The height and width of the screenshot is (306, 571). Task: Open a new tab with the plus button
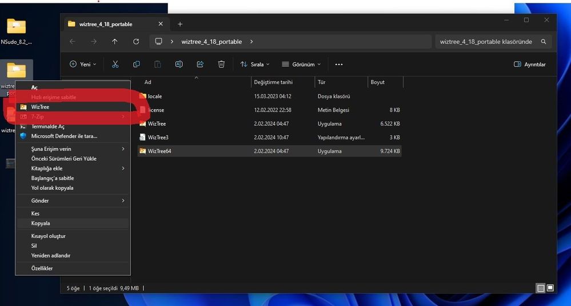pyautogui.click(x=180, y=24)
